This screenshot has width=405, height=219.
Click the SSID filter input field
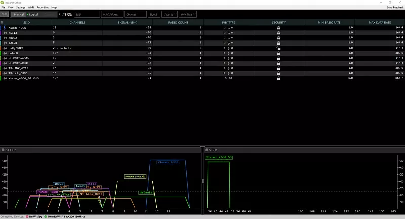87,15
